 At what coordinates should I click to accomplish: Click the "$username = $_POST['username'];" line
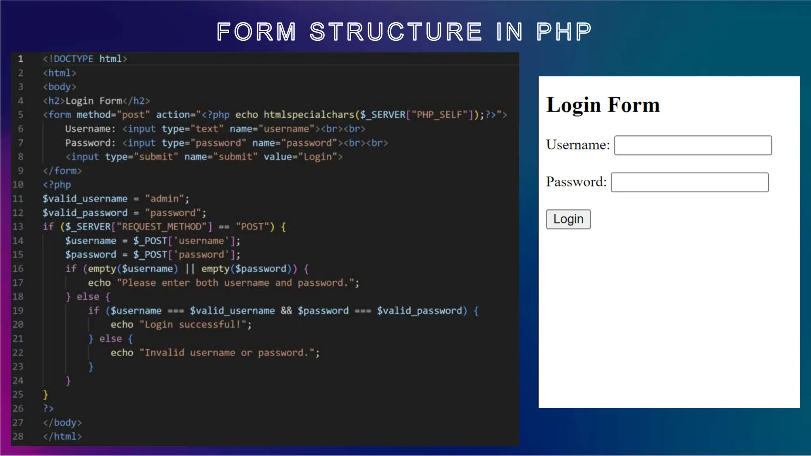pos(153,241)
